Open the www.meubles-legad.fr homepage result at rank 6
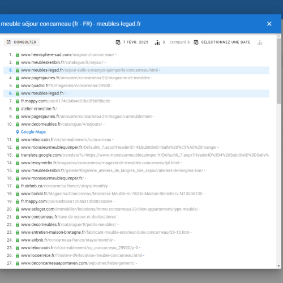Image resolution: width=283 pixels, height=283 pixels. 42,93
